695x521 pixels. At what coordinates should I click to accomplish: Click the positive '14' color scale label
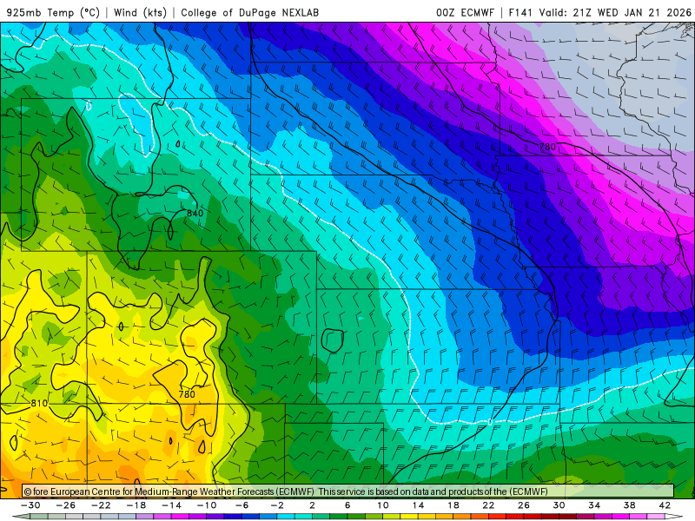click(x=418, y=505)
